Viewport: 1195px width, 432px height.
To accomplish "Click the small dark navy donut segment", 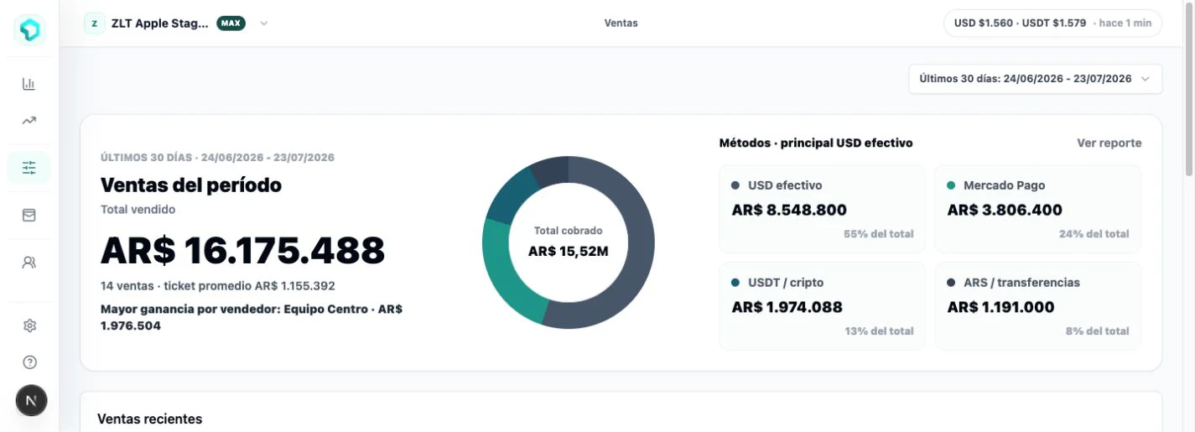I will (x=551, y=169).
